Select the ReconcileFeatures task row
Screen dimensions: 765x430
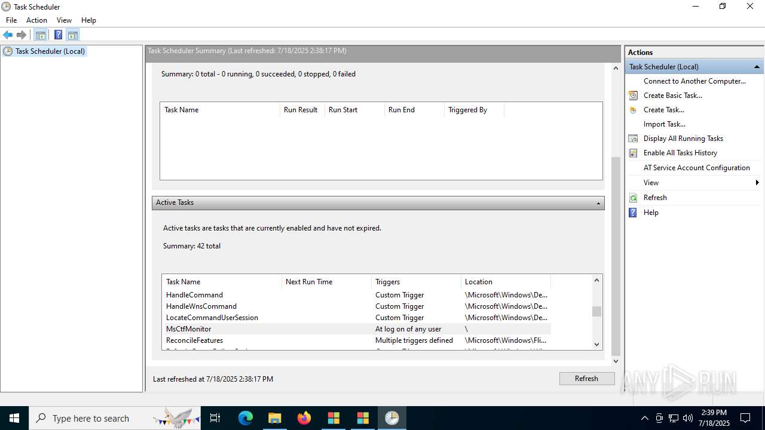356,340
